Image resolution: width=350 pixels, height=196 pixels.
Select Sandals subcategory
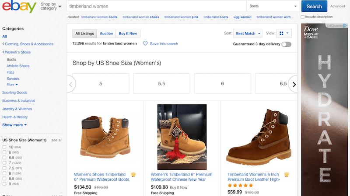pos(13,79)
